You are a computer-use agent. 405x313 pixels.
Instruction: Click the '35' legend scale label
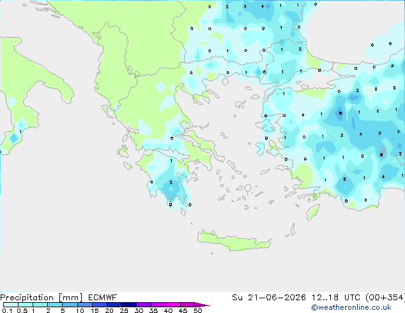coord(154,310)
